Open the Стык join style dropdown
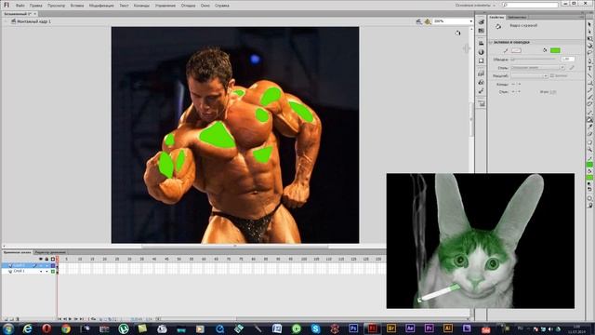The width and height of the screenshot is (595, 335). (x=516, y=91)
